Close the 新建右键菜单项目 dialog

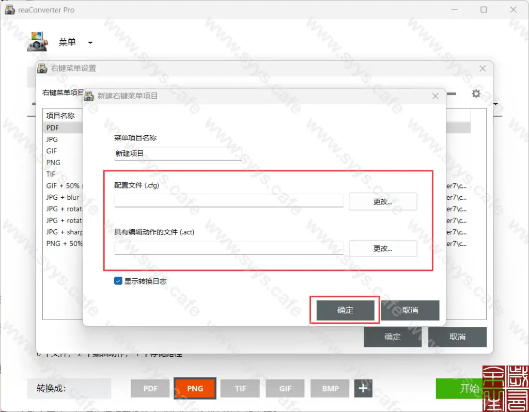click(435, 96)
